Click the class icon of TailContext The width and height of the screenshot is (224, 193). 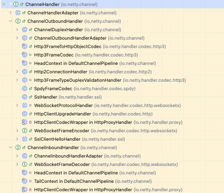pos(25,181)
